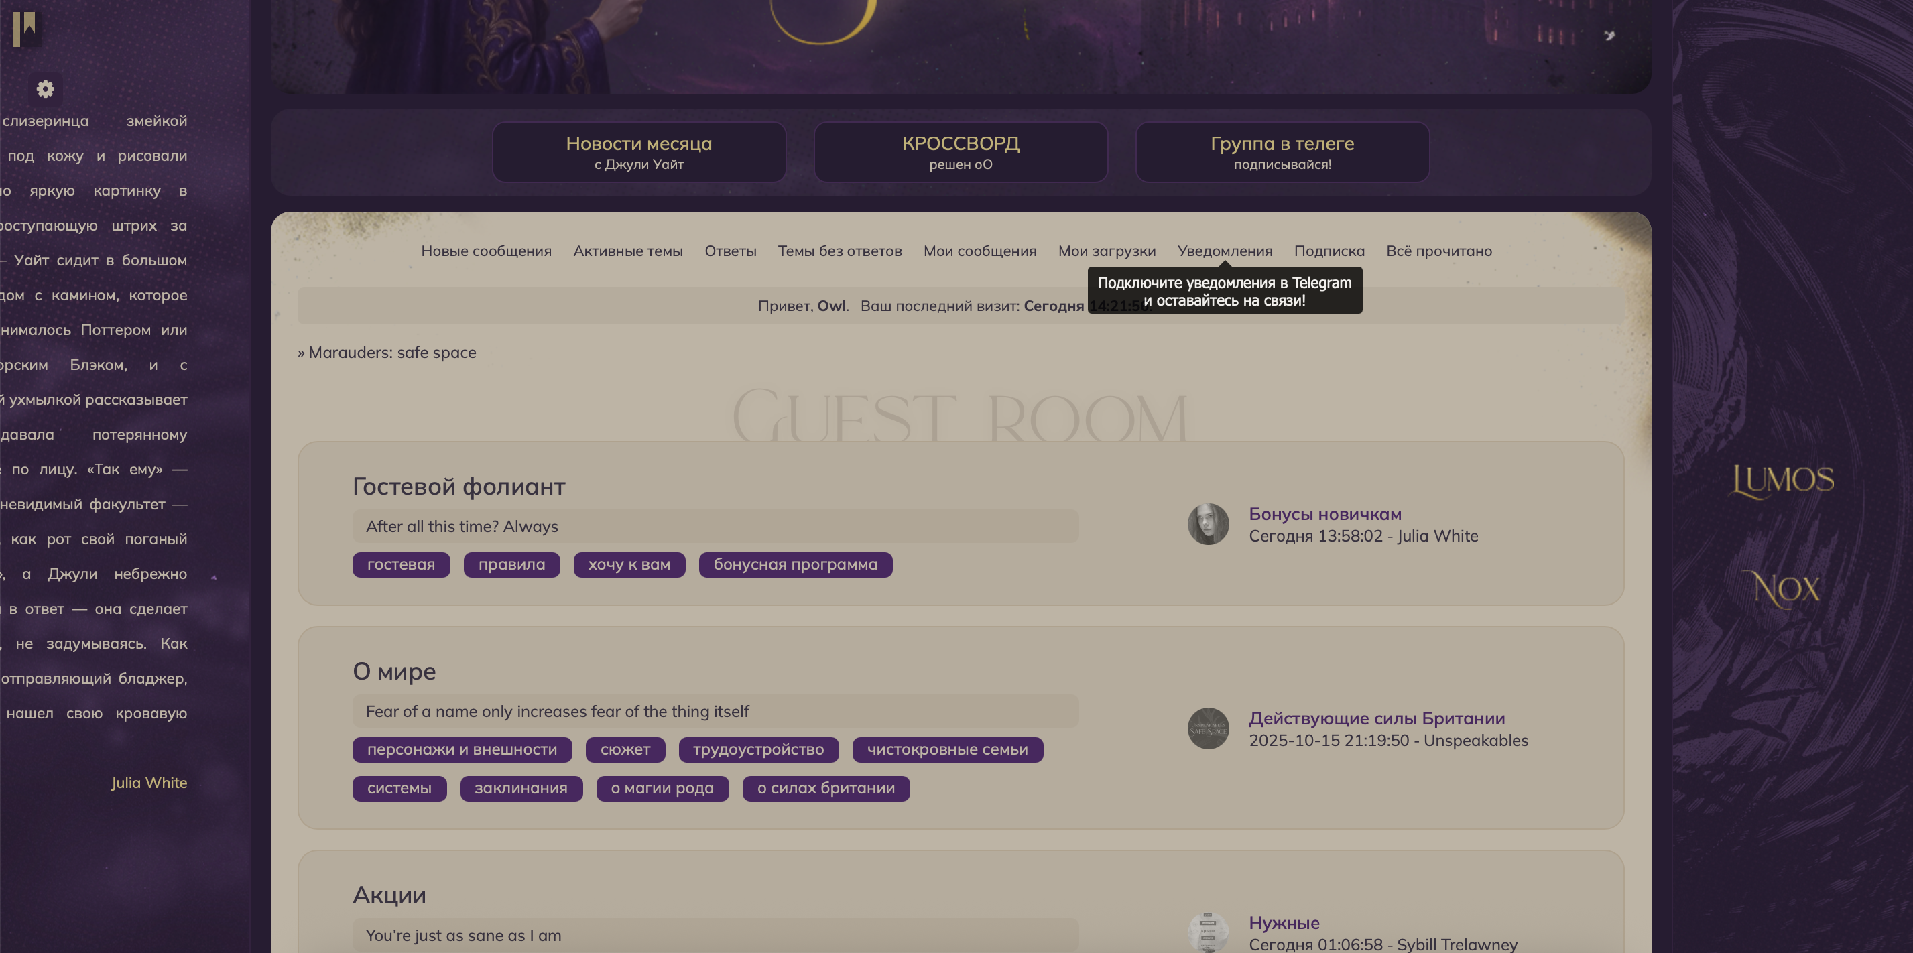Screen dimensions: 1913x953
Task: Open settings via the gear icon
Action: pos(46,89)
